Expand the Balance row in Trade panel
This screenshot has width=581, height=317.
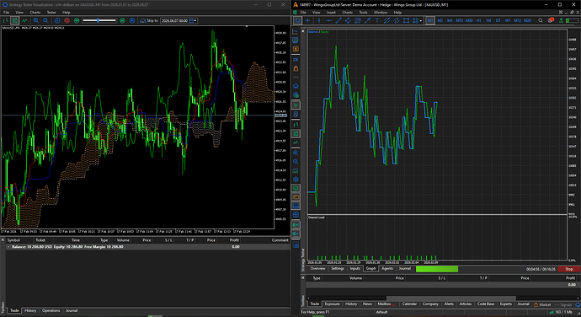[x=8, y=247]
